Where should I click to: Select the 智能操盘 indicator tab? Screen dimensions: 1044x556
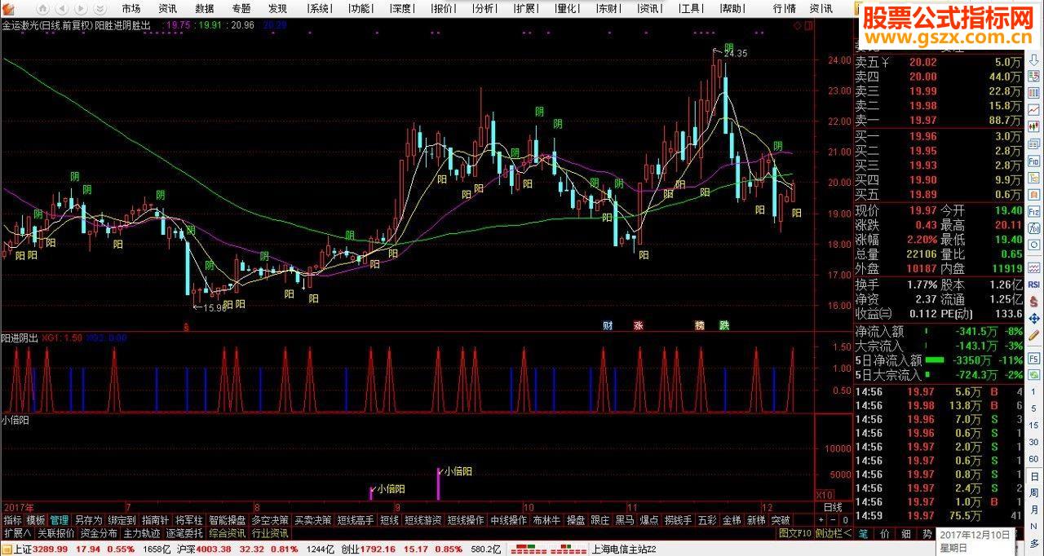[x=227, y=520]
